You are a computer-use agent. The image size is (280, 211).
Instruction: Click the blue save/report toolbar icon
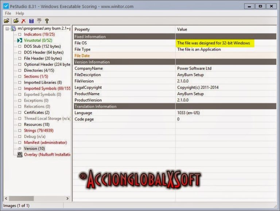tap(31, 21)
